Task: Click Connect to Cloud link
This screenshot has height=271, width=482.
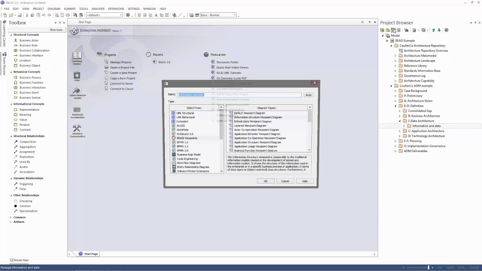Action: pyautogui.click(x=121, y=89)
